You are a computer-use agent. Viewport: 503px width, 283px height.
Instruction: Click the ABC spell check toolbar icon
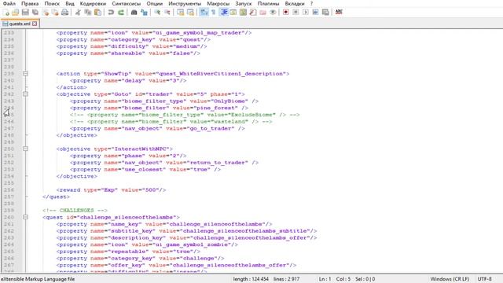tap(339, 13)
